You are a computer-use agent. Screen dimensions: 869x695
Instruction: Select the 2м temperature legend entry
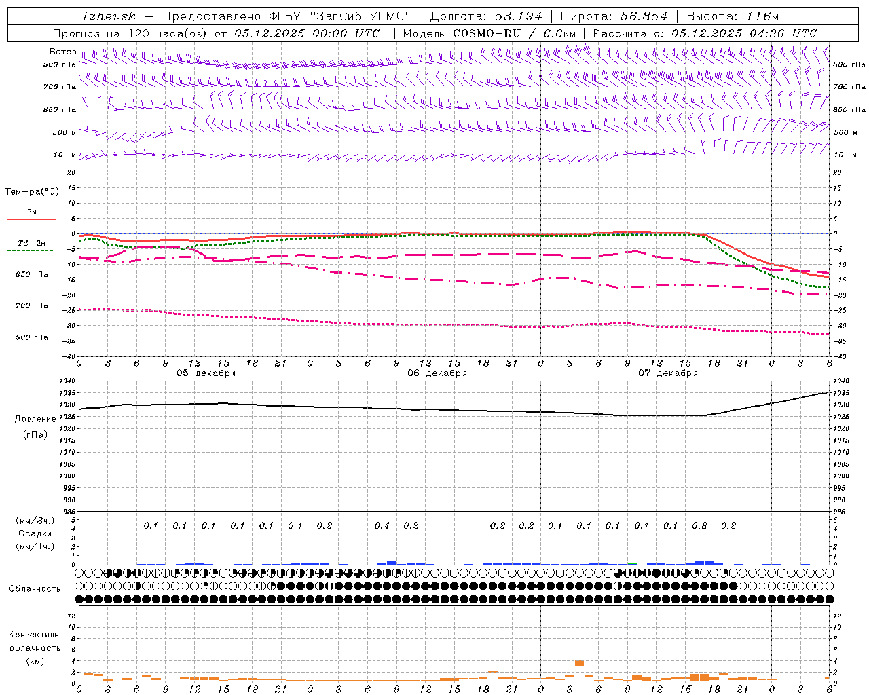[x=32, y=212]
